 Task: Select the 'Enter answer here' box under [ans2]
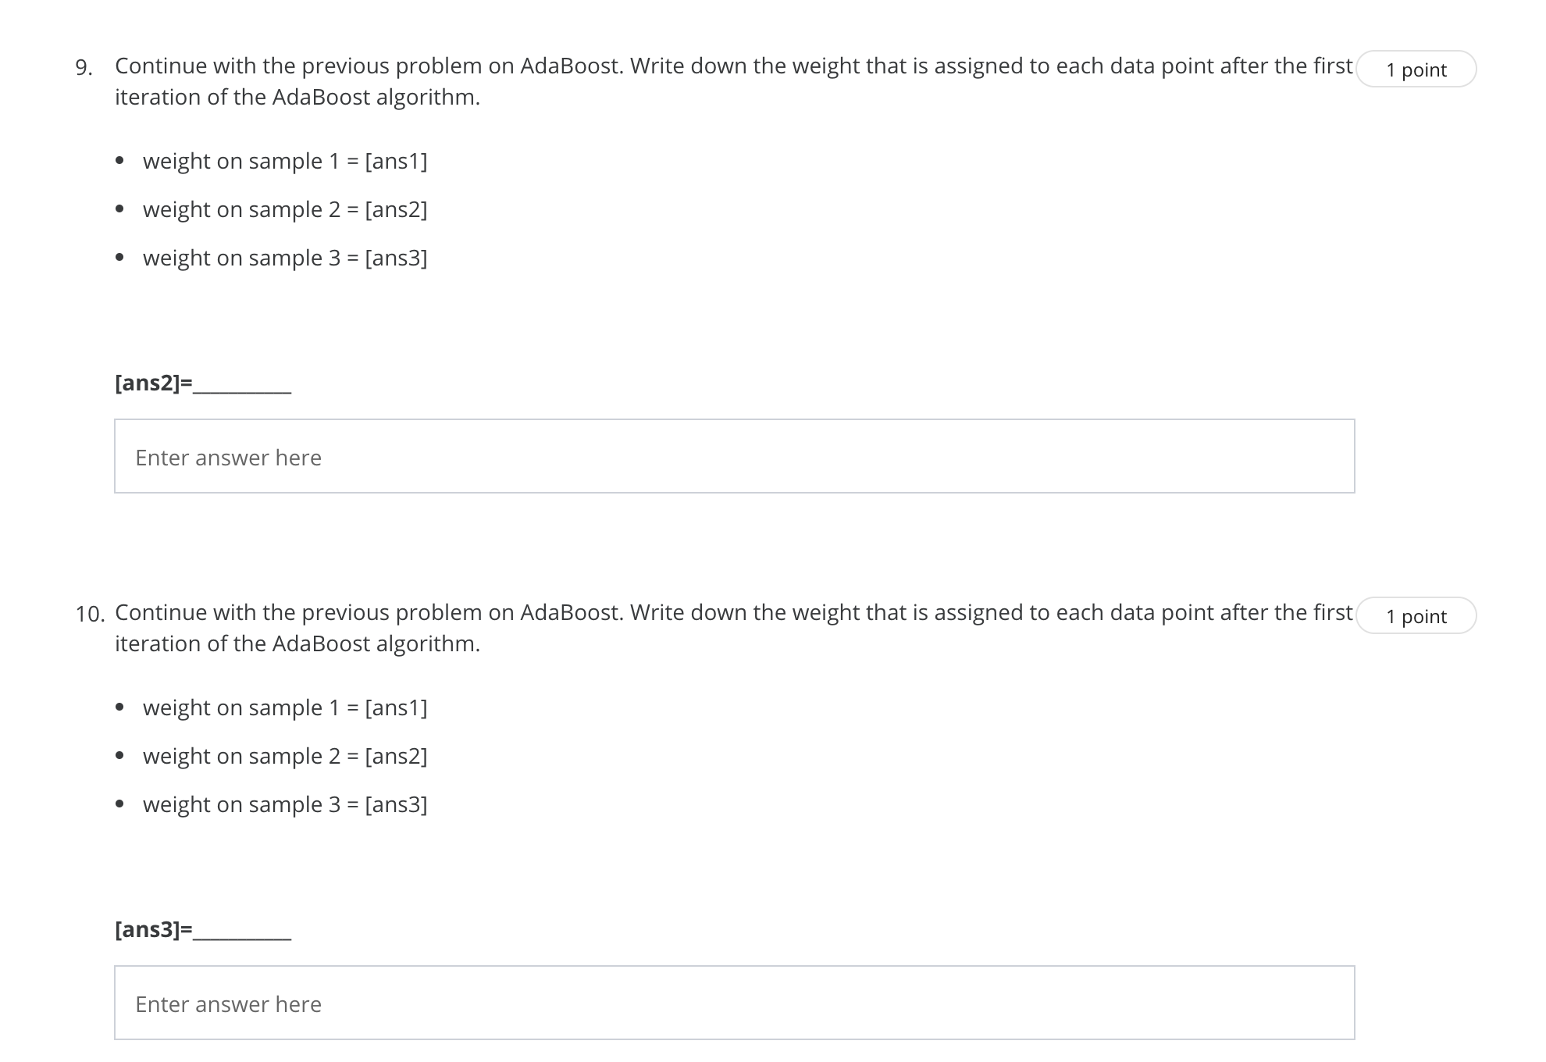point(734,455)
